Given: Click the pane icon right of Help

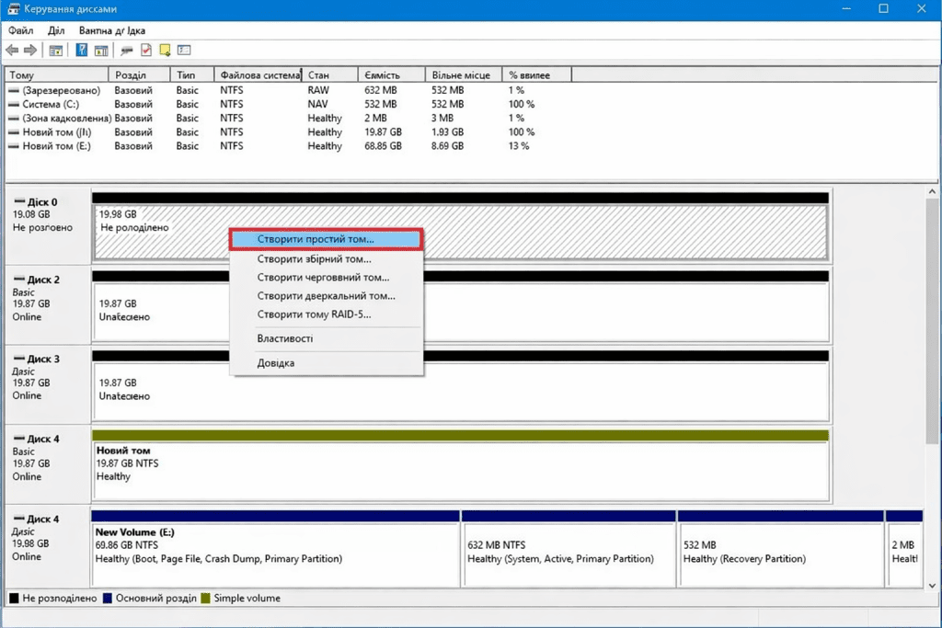Looking at the screenshot, I should coord(101,50).
